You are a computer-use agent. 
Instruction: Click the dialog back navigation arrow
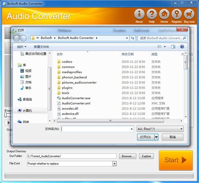coord(16,38)
